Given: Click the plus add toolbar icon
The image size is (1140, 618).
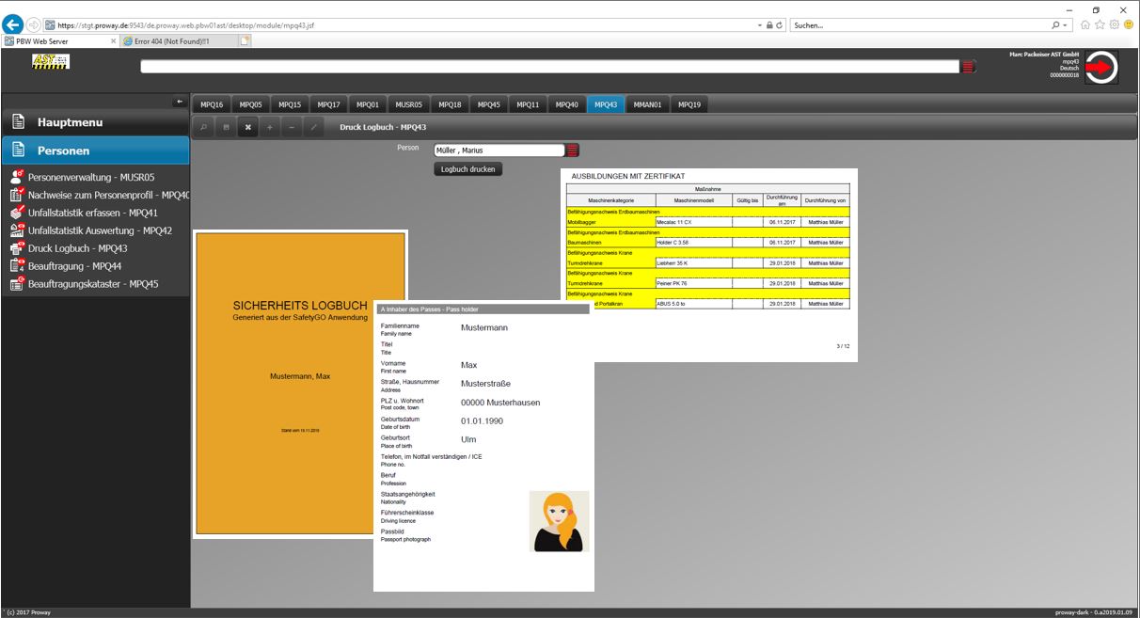Looking at the screenshot, I should coord(270,126).
